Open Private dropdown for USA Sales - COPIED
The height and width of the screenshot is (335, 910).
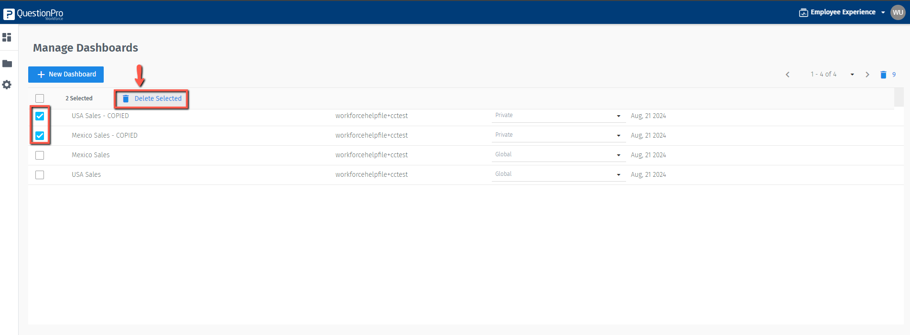point(559,116)
